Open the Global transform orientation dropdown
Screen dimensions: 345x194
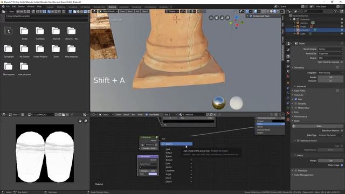[x=171, y=11]
